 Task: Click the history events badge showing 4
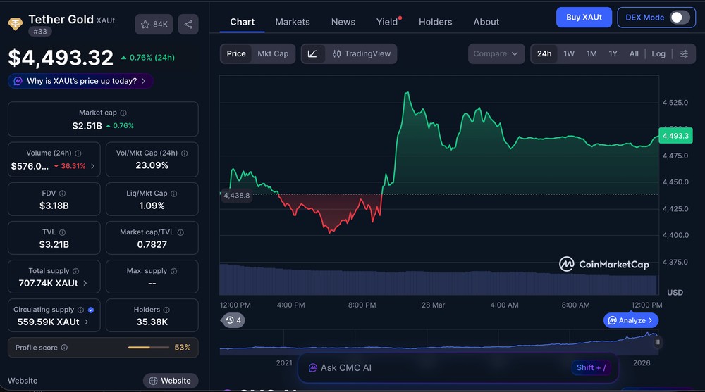233,320
